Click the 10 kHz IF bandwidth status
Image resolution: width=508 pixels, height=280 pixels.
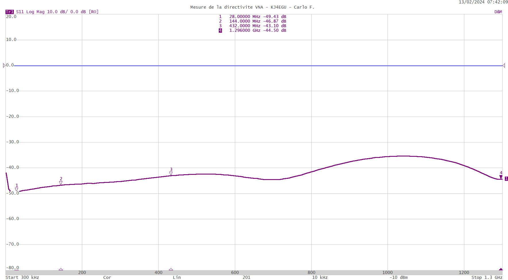pyautogui.click(x=320, y=277)
